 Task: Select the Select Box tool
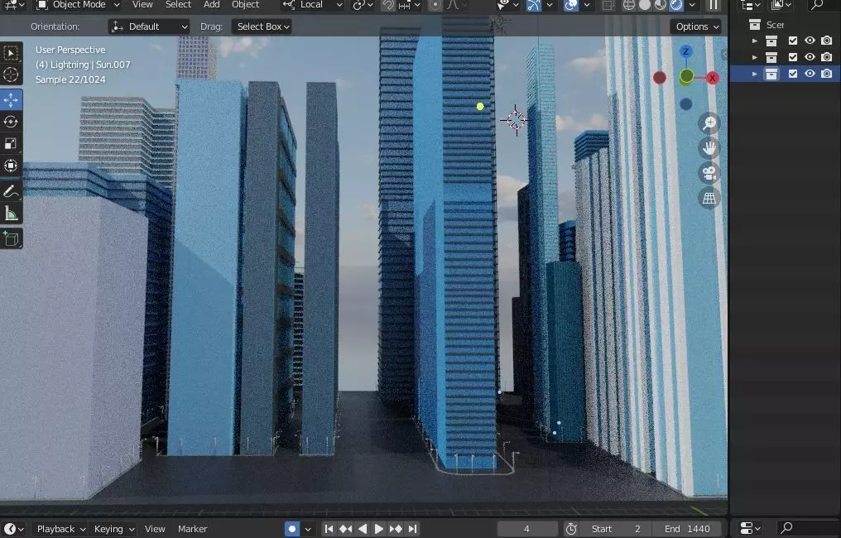11,53
